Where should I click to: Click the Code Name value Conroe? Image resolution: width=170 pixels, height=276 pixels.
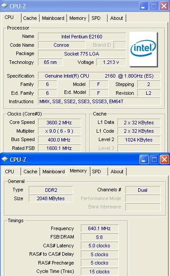(x=61, y=45)
